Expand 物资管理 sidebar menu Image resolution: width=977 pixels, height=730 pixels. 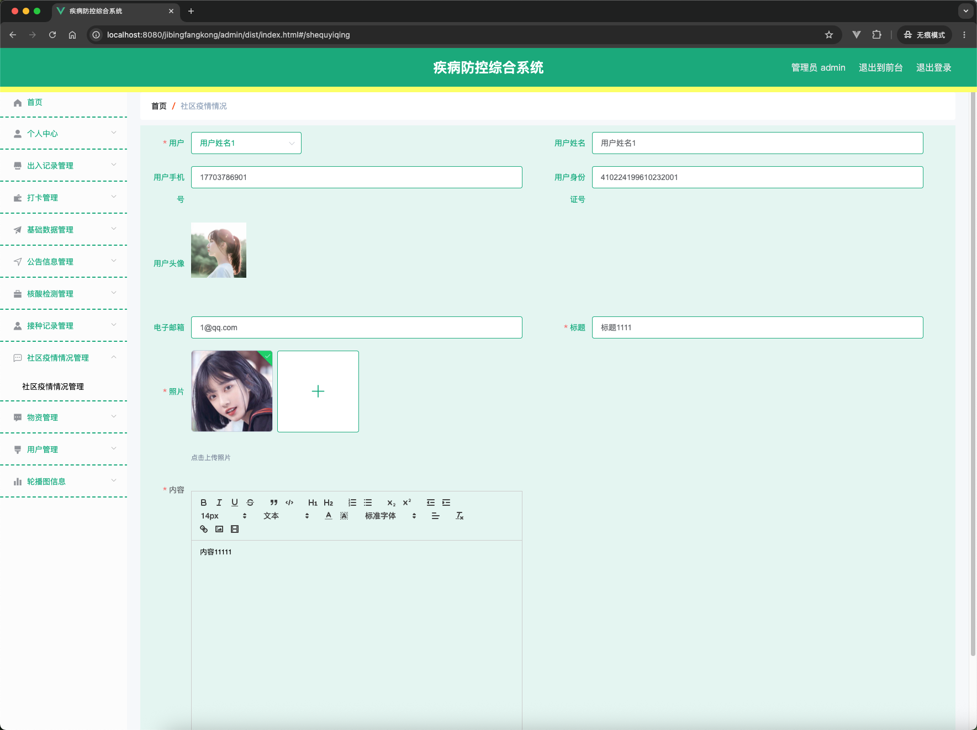64,417
